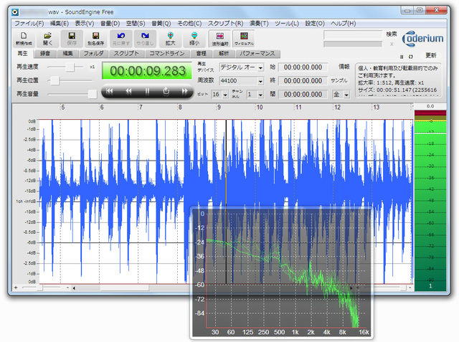Open the 設定(O) menu
The image size is (459, 342).
[315, 24]
